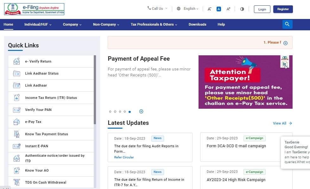The height and width of the screenshot is (189, 310).
Task: Open the Downloads menu item
Action: pos(197,24)
